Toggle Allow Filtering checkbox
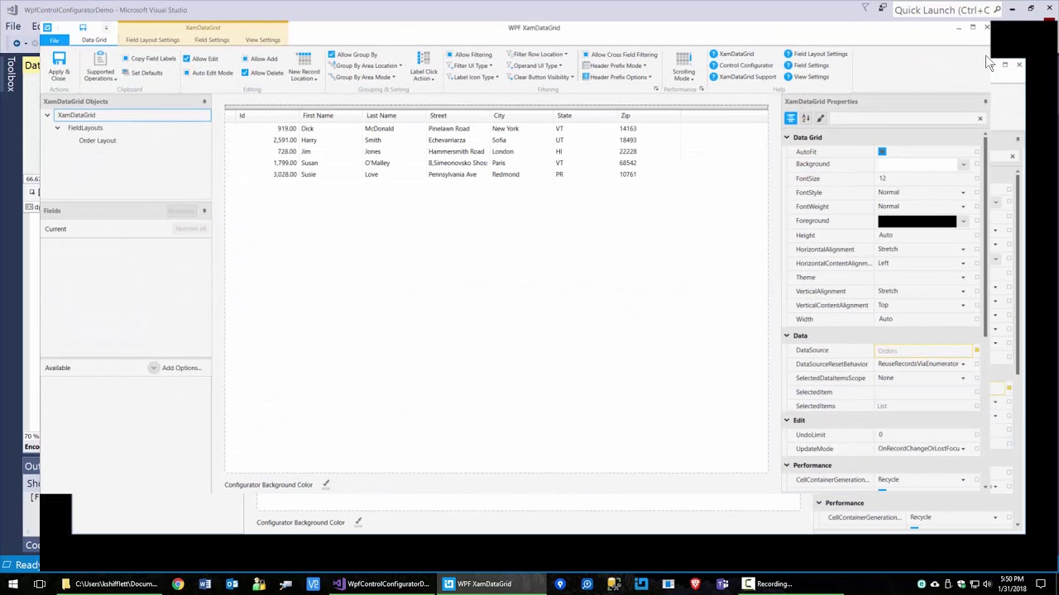 449,55
